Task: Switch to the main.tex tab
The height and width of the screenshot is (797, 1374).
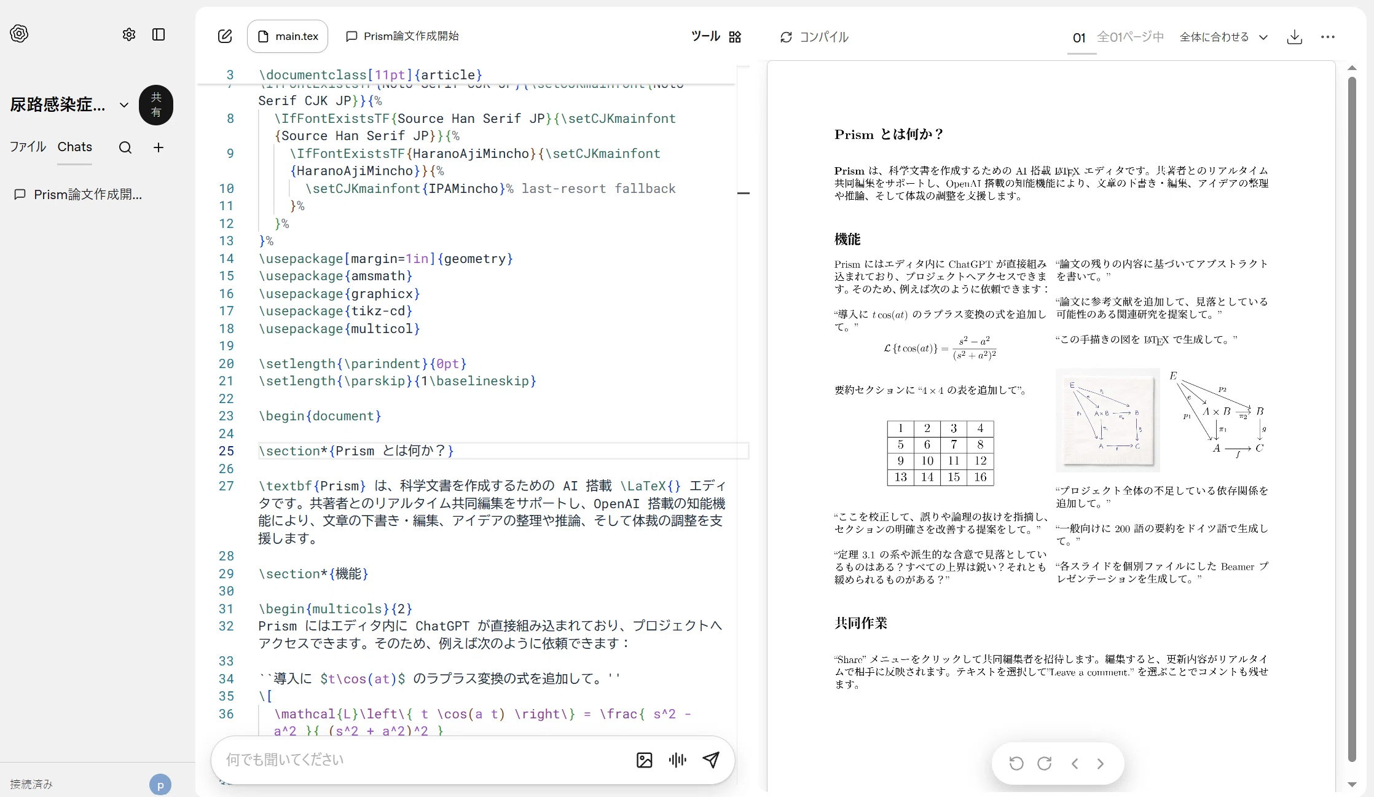Action: (288, 36)
